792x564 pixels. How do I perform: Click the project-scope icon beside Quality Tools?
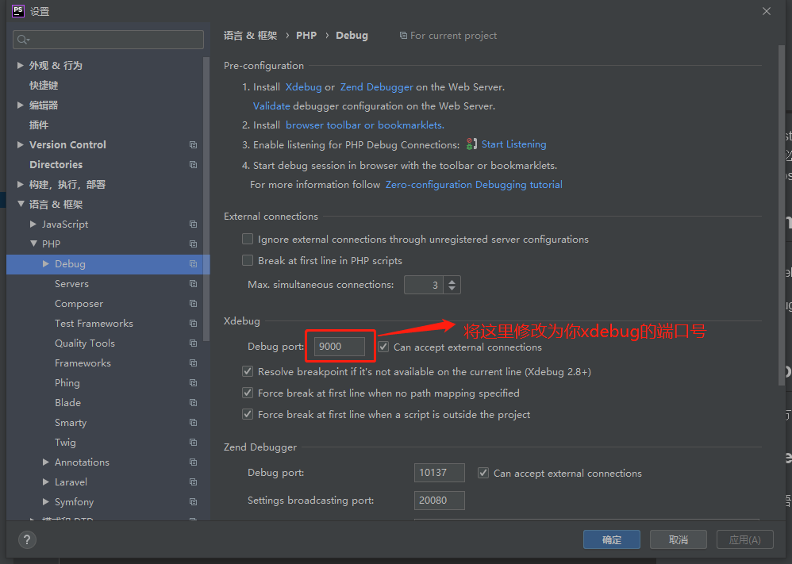pos(193,343)
